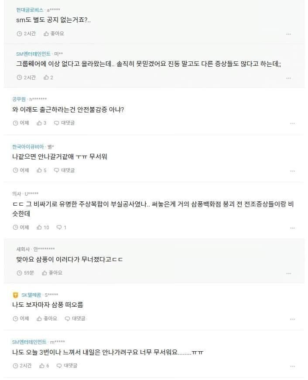This screenshot has height=380, width=308.
Task: Open three-dot menu on 공무원 comment
Action: pos(292,123)
